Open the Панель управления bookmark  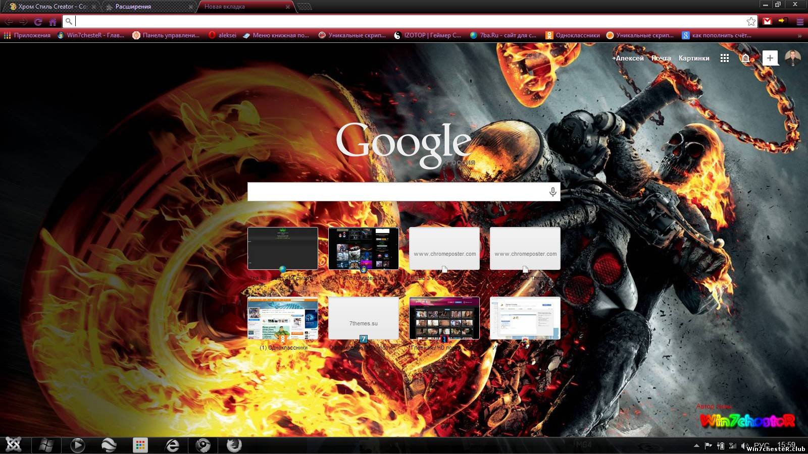point(166,35)
